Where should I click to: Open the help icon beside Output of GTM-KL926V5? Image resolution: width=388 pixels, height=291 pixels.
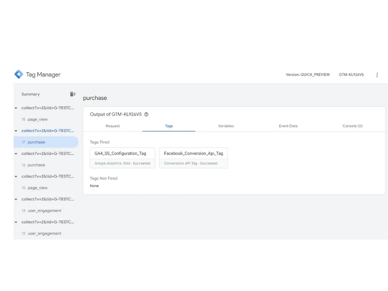146,114
